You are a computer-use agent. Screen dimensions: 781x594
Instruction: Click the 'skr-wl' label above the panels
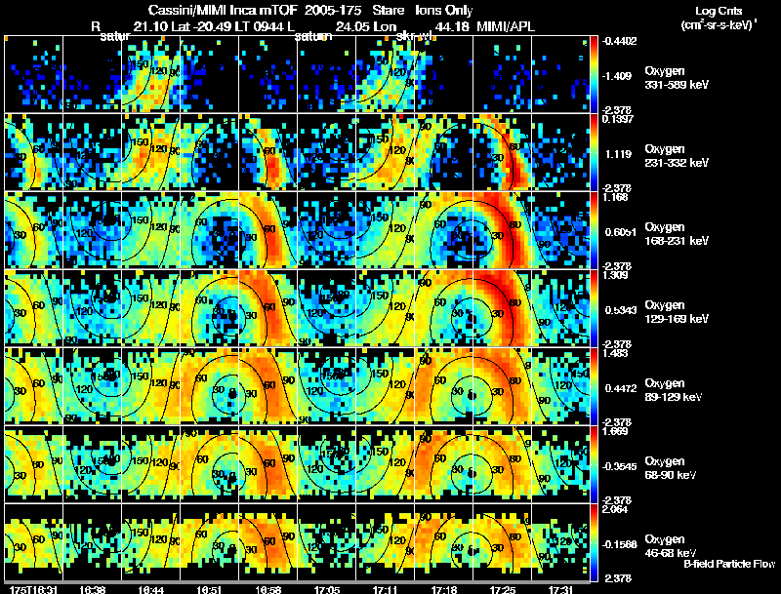pos(414,36)
